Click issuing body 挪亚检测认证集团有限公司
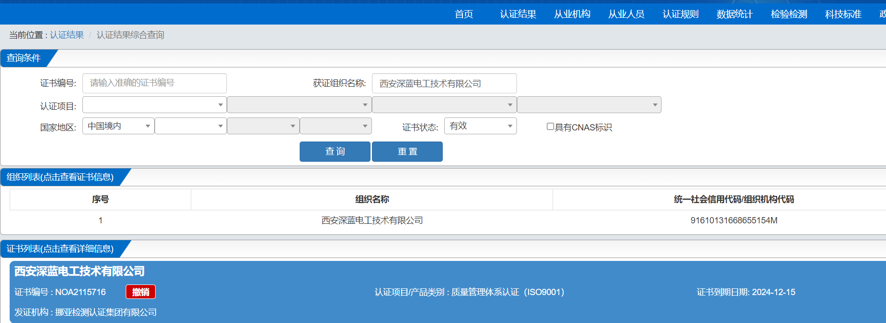886x323 pixels. coord(106,312)
